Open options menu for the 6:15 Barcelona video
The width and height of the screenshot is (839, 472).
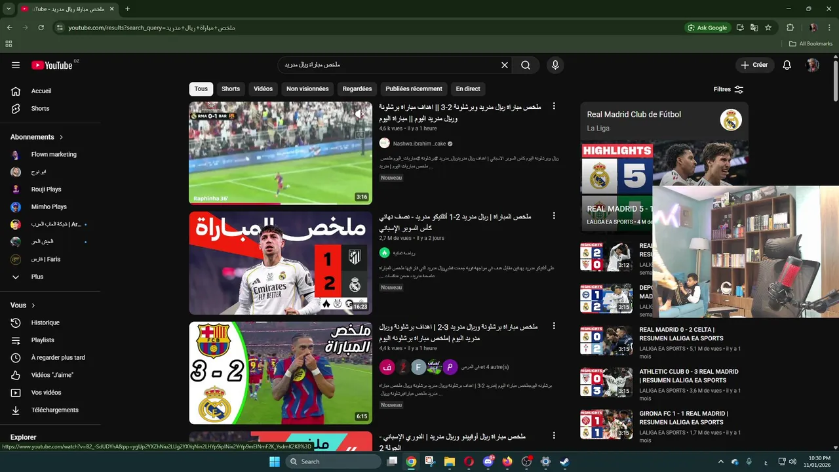554,326
